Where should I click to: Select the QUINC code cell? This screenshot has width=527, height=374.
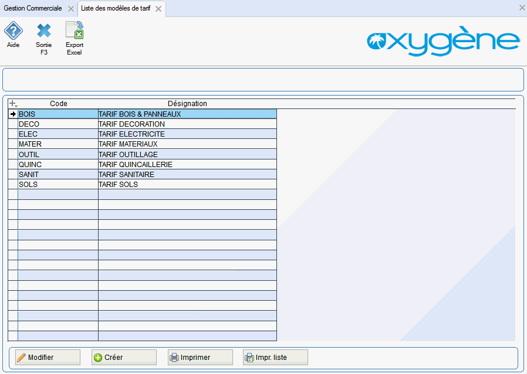[x=58, y=165]
